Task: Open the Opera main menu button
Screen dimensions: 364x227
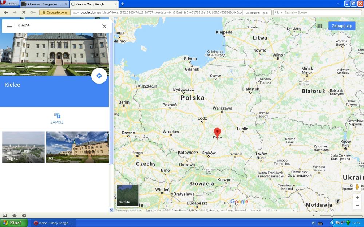Action: (x=9, y=3)
